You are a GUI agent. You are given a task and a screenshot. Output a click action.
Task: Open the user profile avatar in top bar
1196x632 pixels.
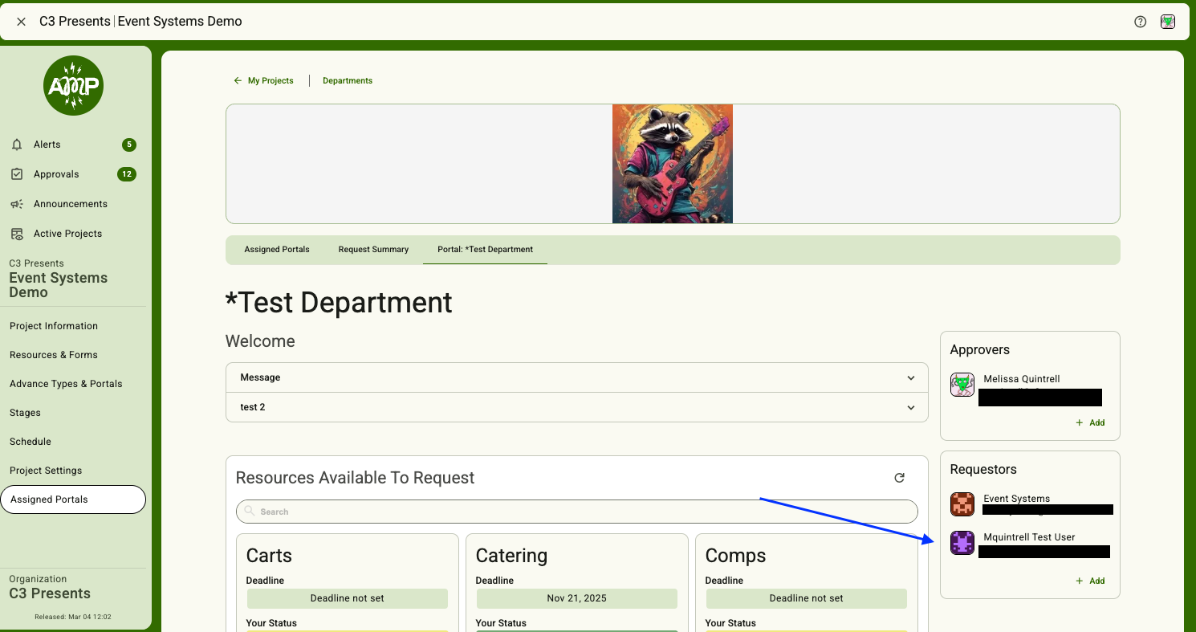point(1168,22)
